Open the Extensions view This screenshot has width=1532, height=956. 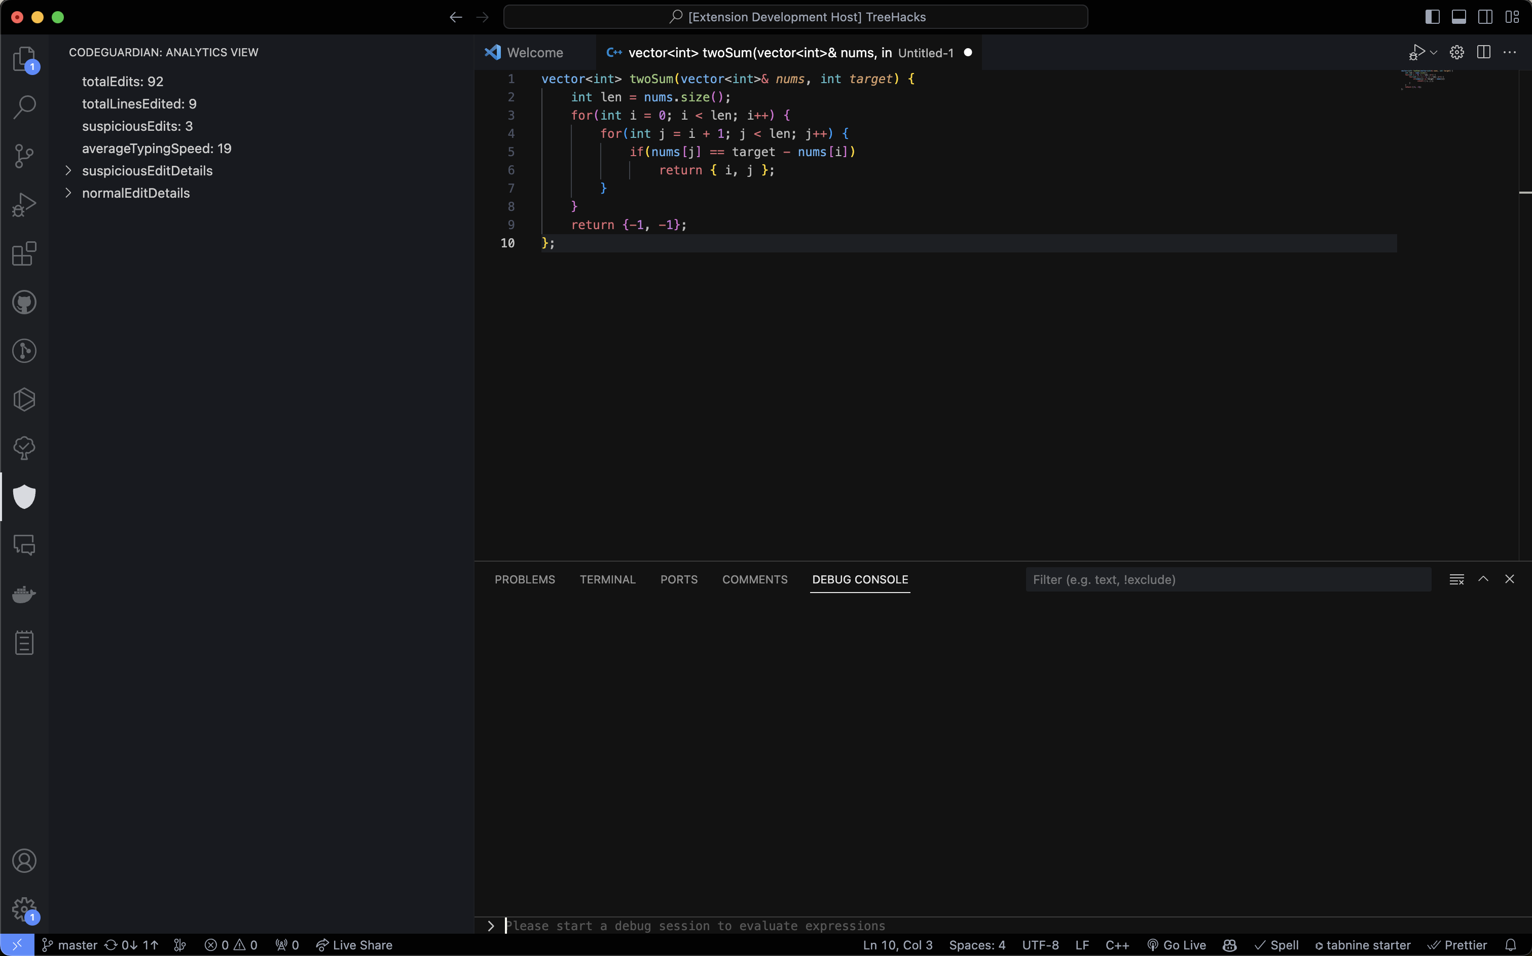(24, 253)
